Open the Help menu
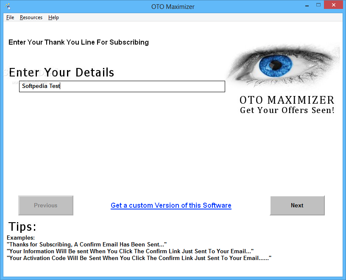The height and width of the screenshot is (280, 346). pos(53,17)
